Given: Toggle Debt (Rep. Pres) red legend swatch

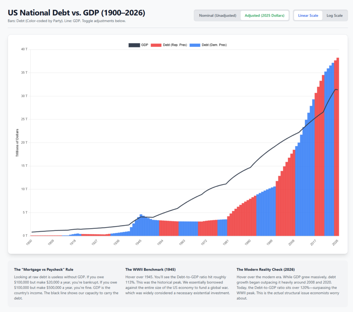Looking at the screenshot, I should click(x=156, y=45).
